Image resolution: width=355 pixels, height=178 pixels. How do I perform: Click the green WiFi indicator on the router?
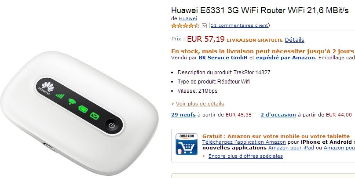point(72,102)
